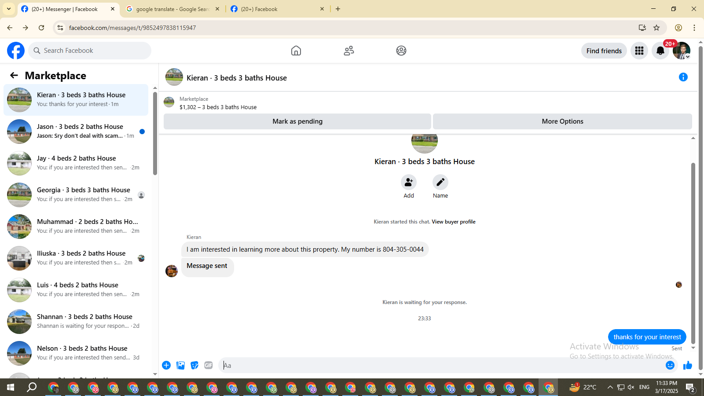
Task: Send a thumbs-up like
Action: click(x=688, y=365)
